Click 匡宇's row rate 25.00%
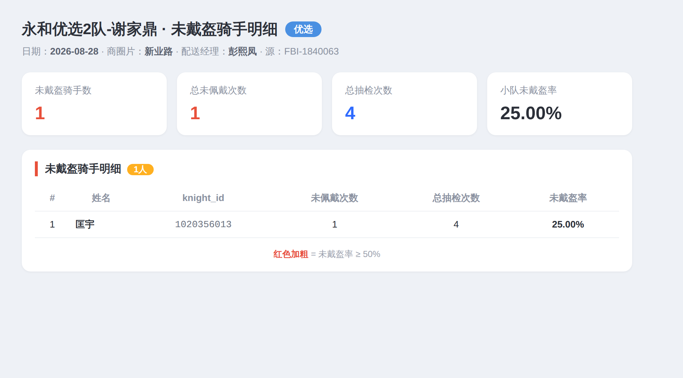The height and width of the screenshot is (378, 683). (568, 224)
